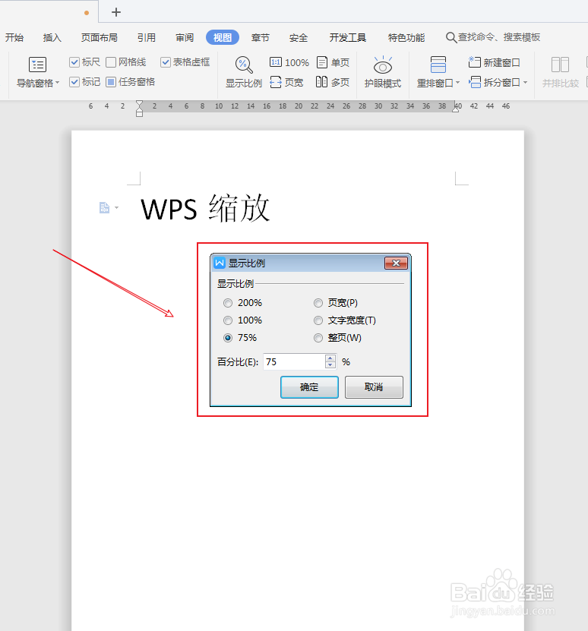The width and height of the screenshot is (588, 631).
Task: Click the WPS logo in dialog title
Action: 220,263
